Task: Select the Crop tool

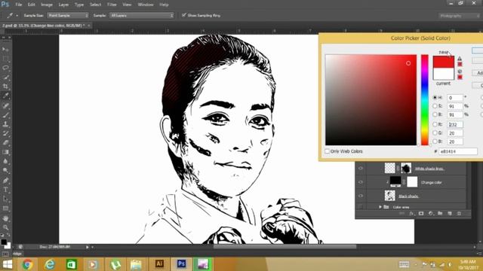Action: click(5, 87)
